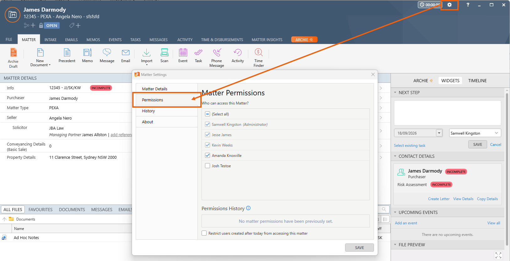Collapse the NEXT STEP section

[395, 93]
